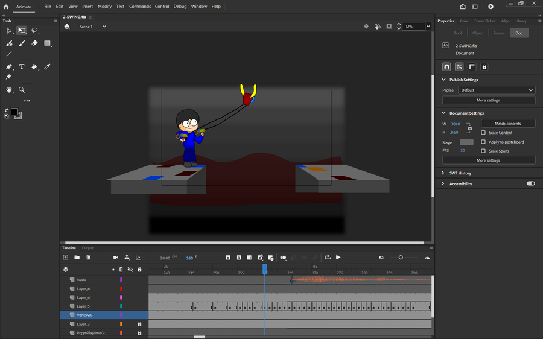Select the Object properties button
This screenshot has height=339, width=543.
pyautogui.click(x=478, y=33)
